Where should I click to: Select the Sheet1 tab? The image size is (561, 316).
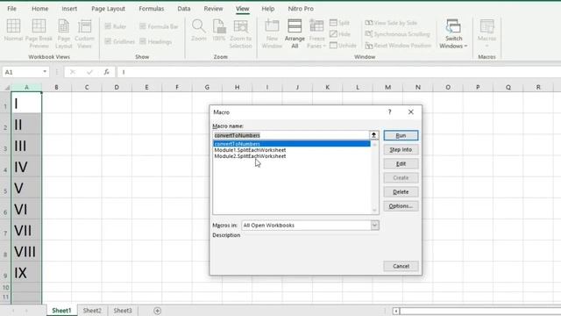pos(61,311)
